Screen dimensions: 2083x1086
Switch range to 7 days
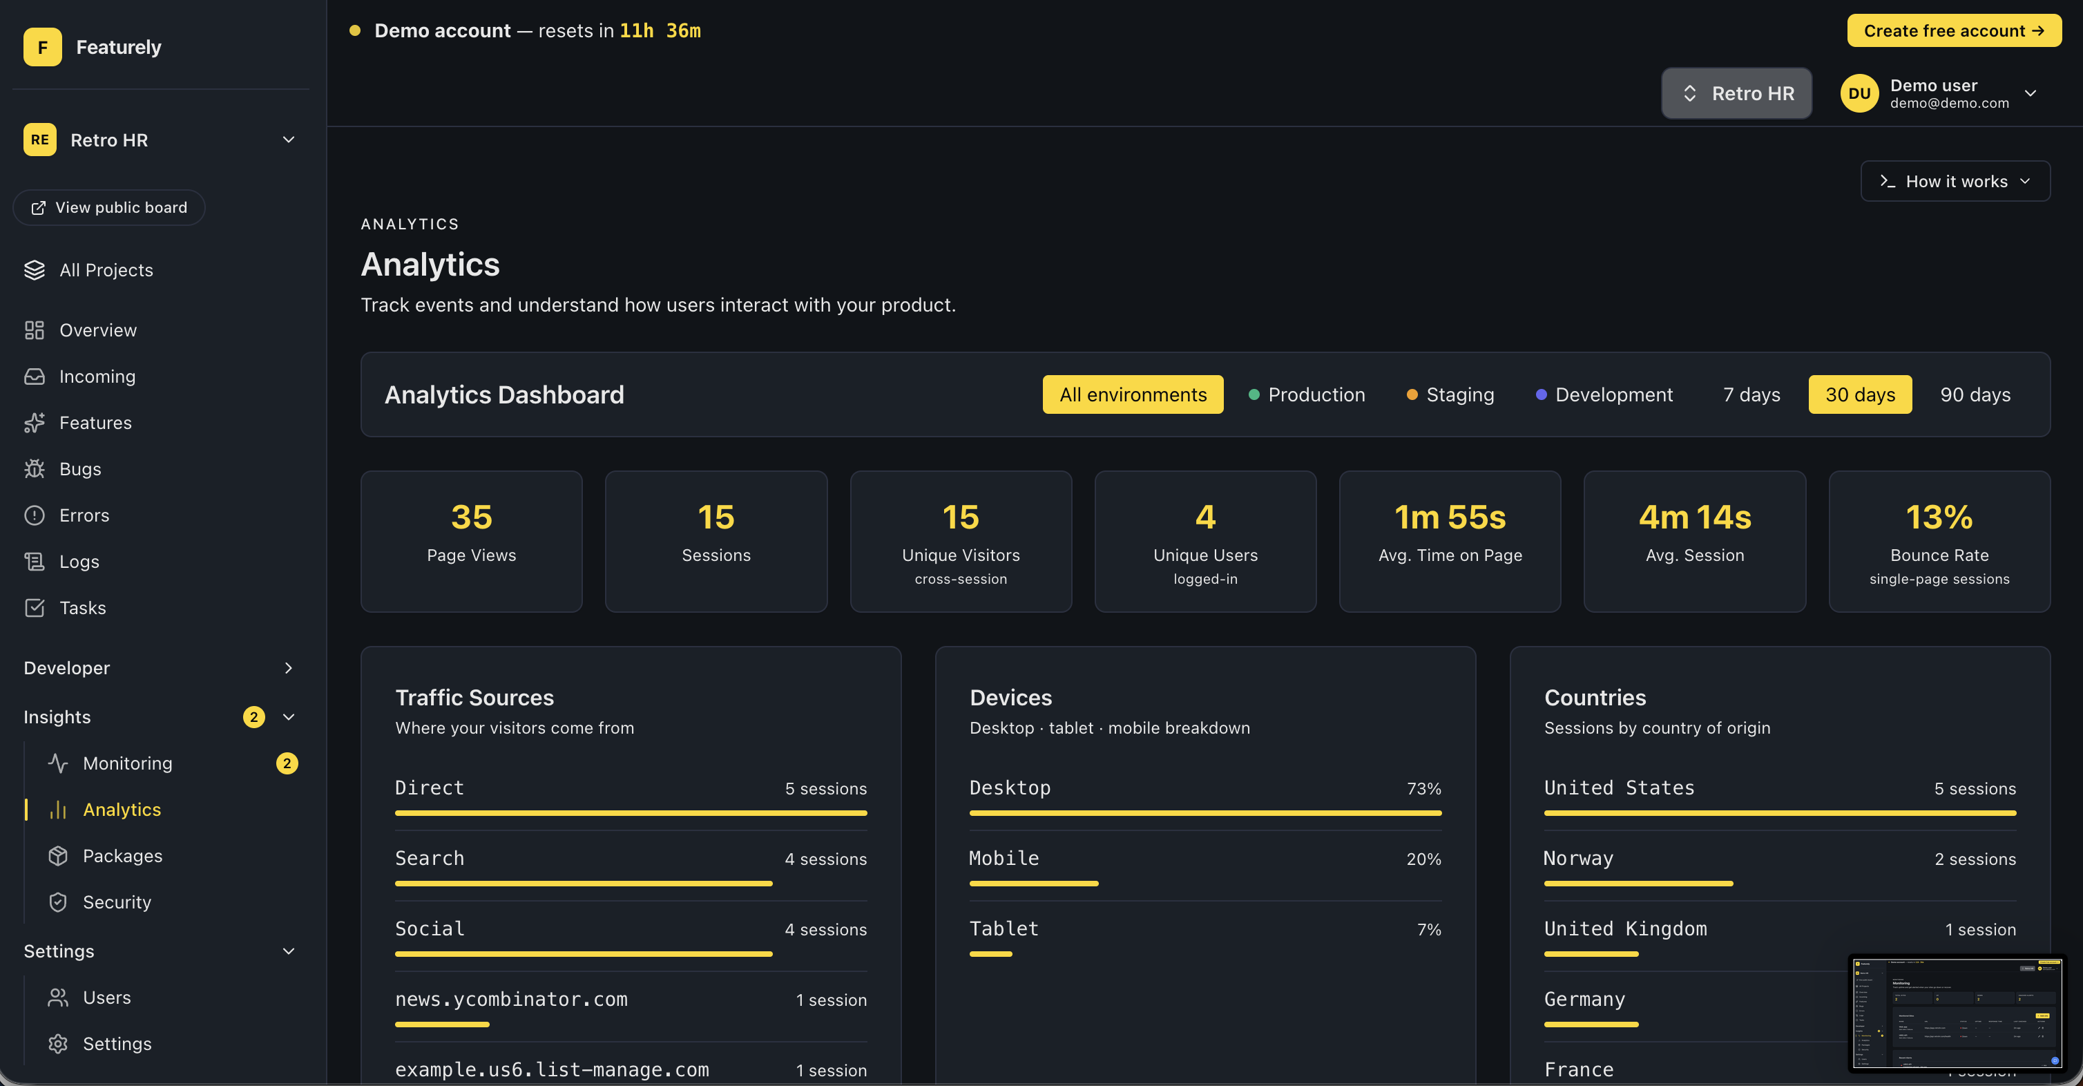click(x=1751, y=394)
